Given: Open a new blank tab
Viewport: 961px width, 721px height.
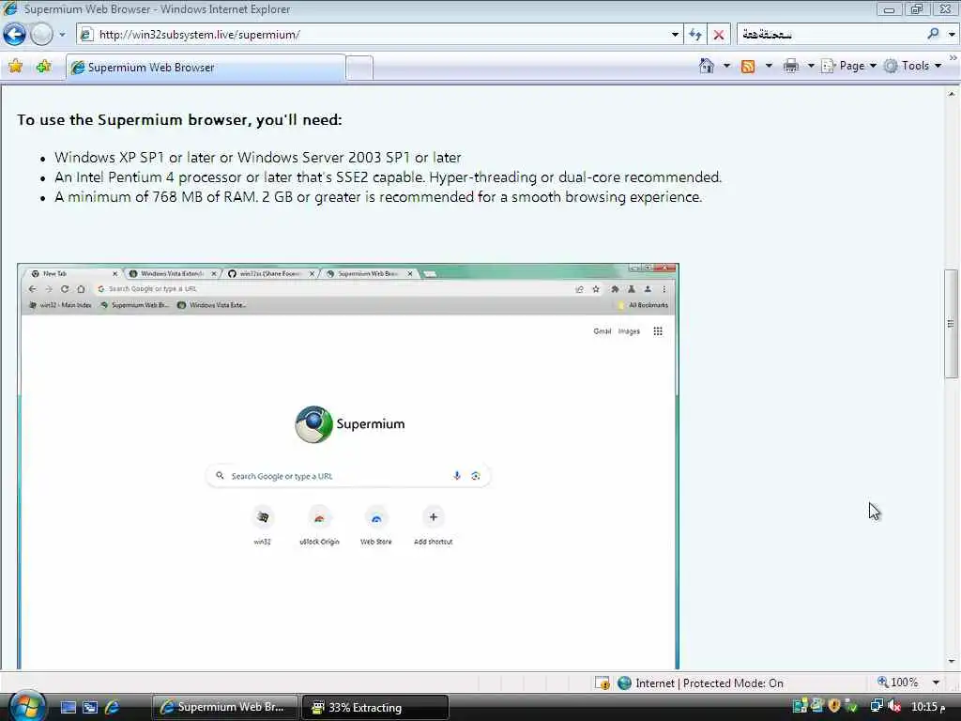Looking at the screenshot, I should [359, 68].
